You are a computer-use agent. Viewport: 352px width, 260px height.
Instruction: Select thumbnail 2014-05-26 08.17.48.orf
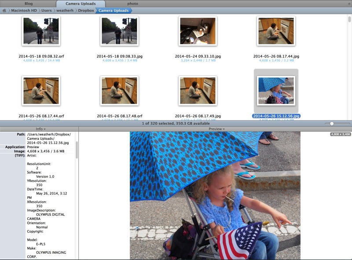pos(119,91)
